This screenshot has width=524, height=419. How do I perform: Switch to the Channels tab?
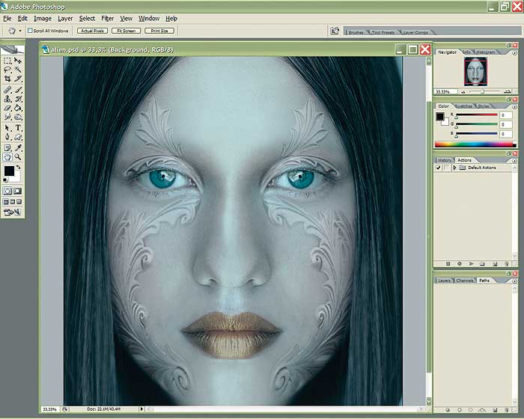point(465,281)
